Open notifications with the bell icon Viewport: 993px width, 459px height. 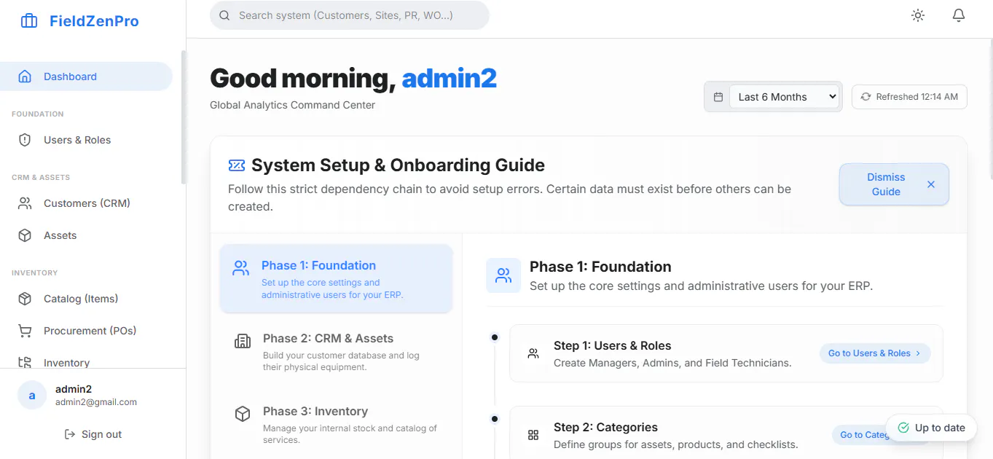(959, 15)
